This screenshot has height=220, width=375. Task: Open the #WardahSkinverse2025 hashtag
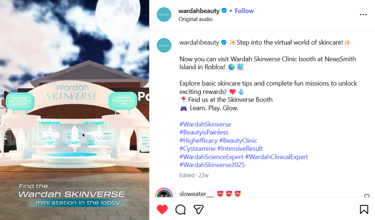[212, 165]
